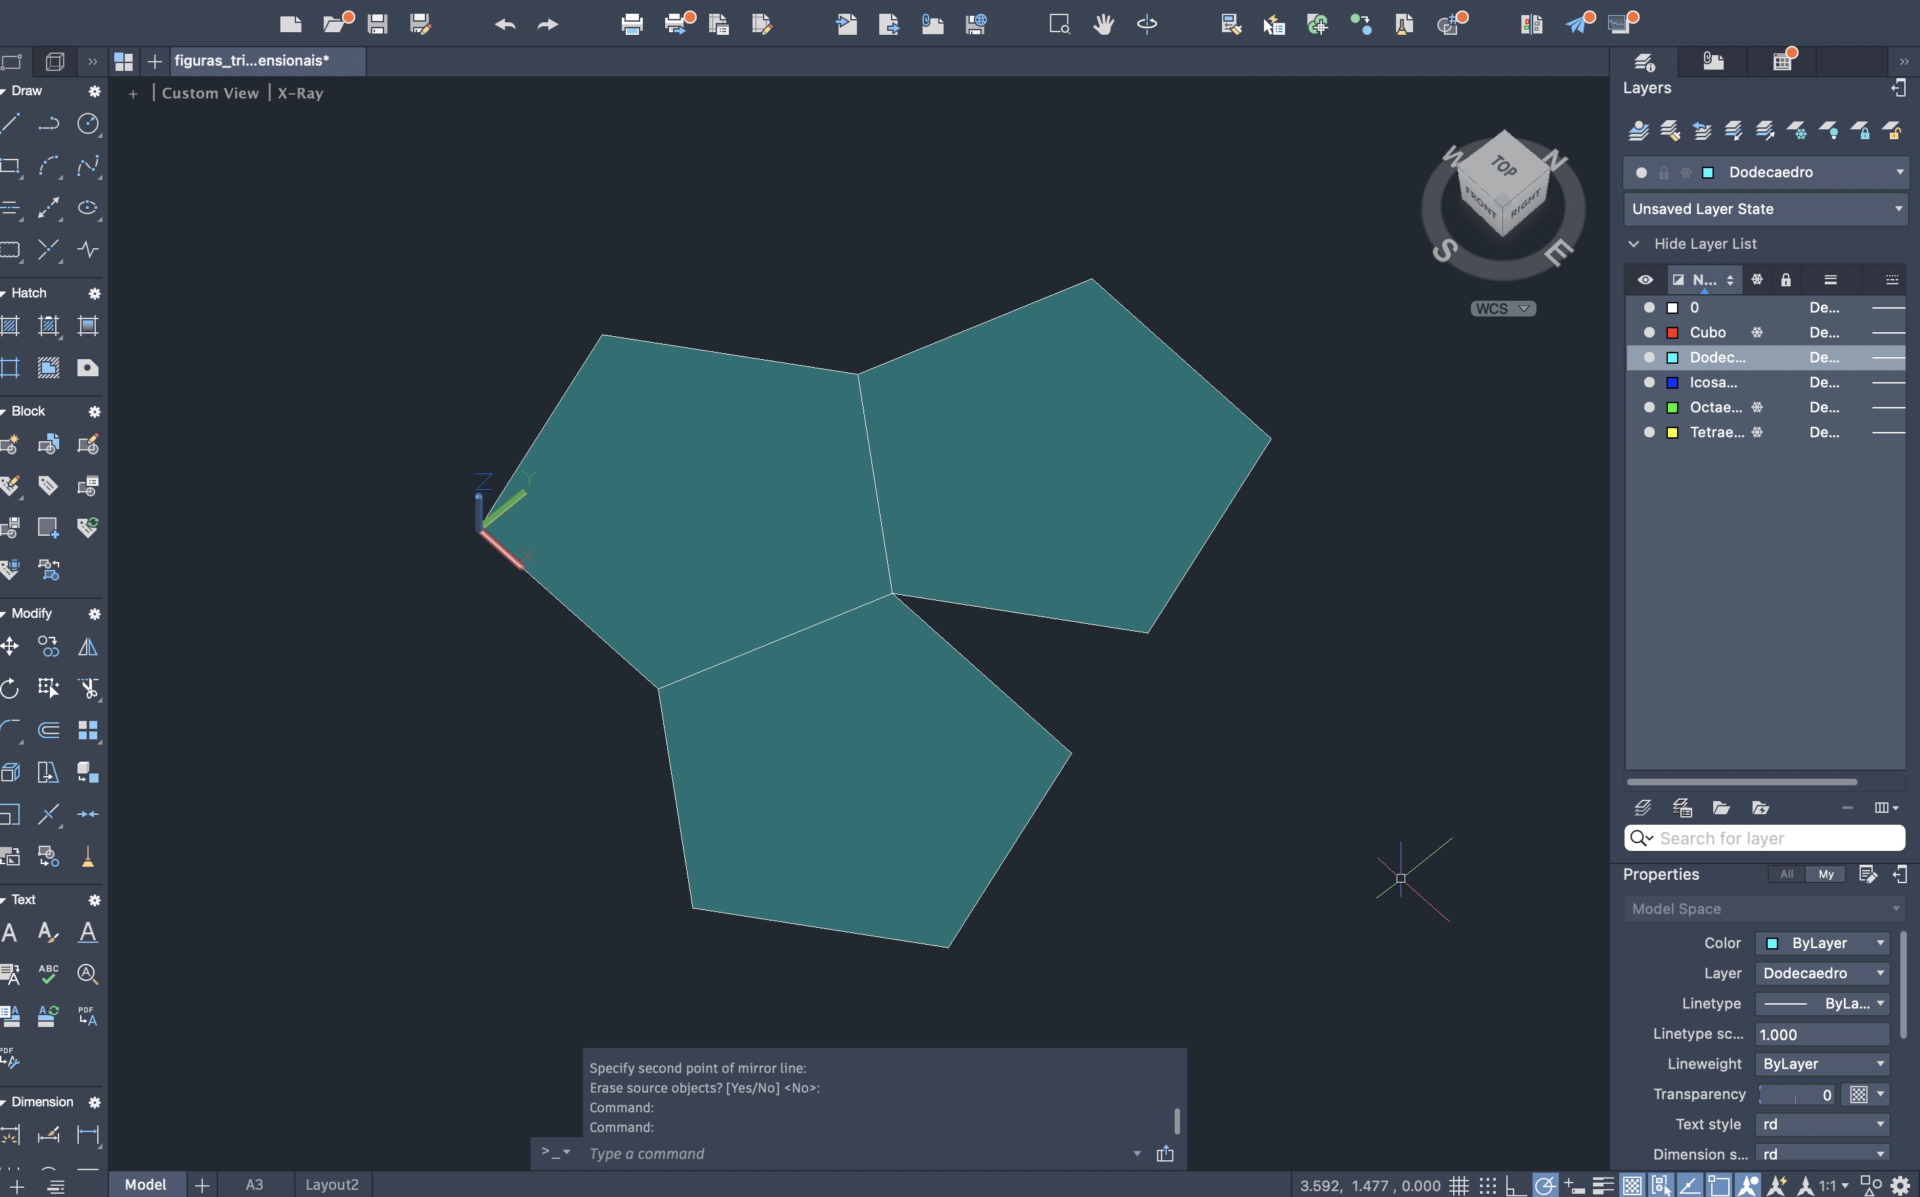Switch to the Layout2 tab
Screen dimensions: 1920x1197
(332, 1185)
